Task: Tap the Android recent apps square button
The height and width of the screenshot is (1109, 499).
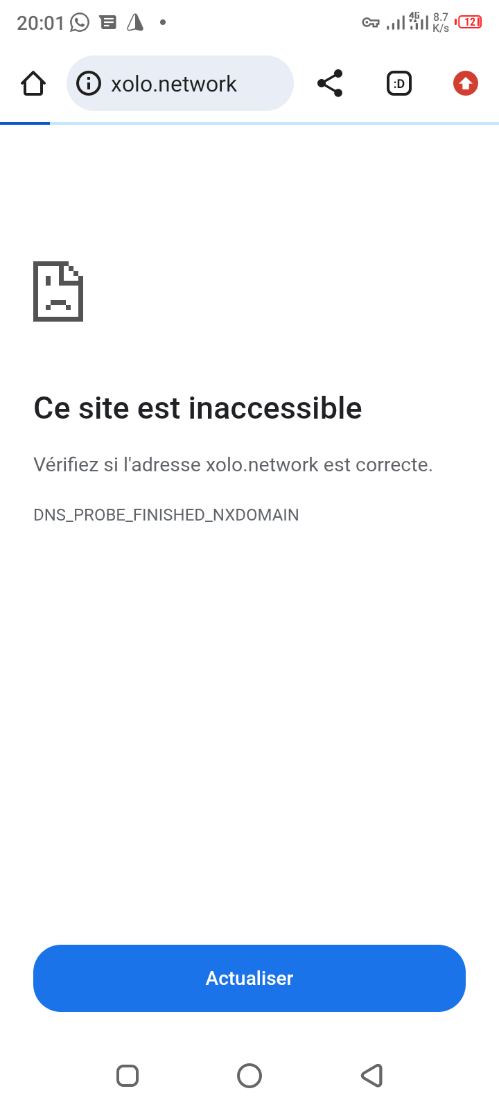Action: (128, 1076)
